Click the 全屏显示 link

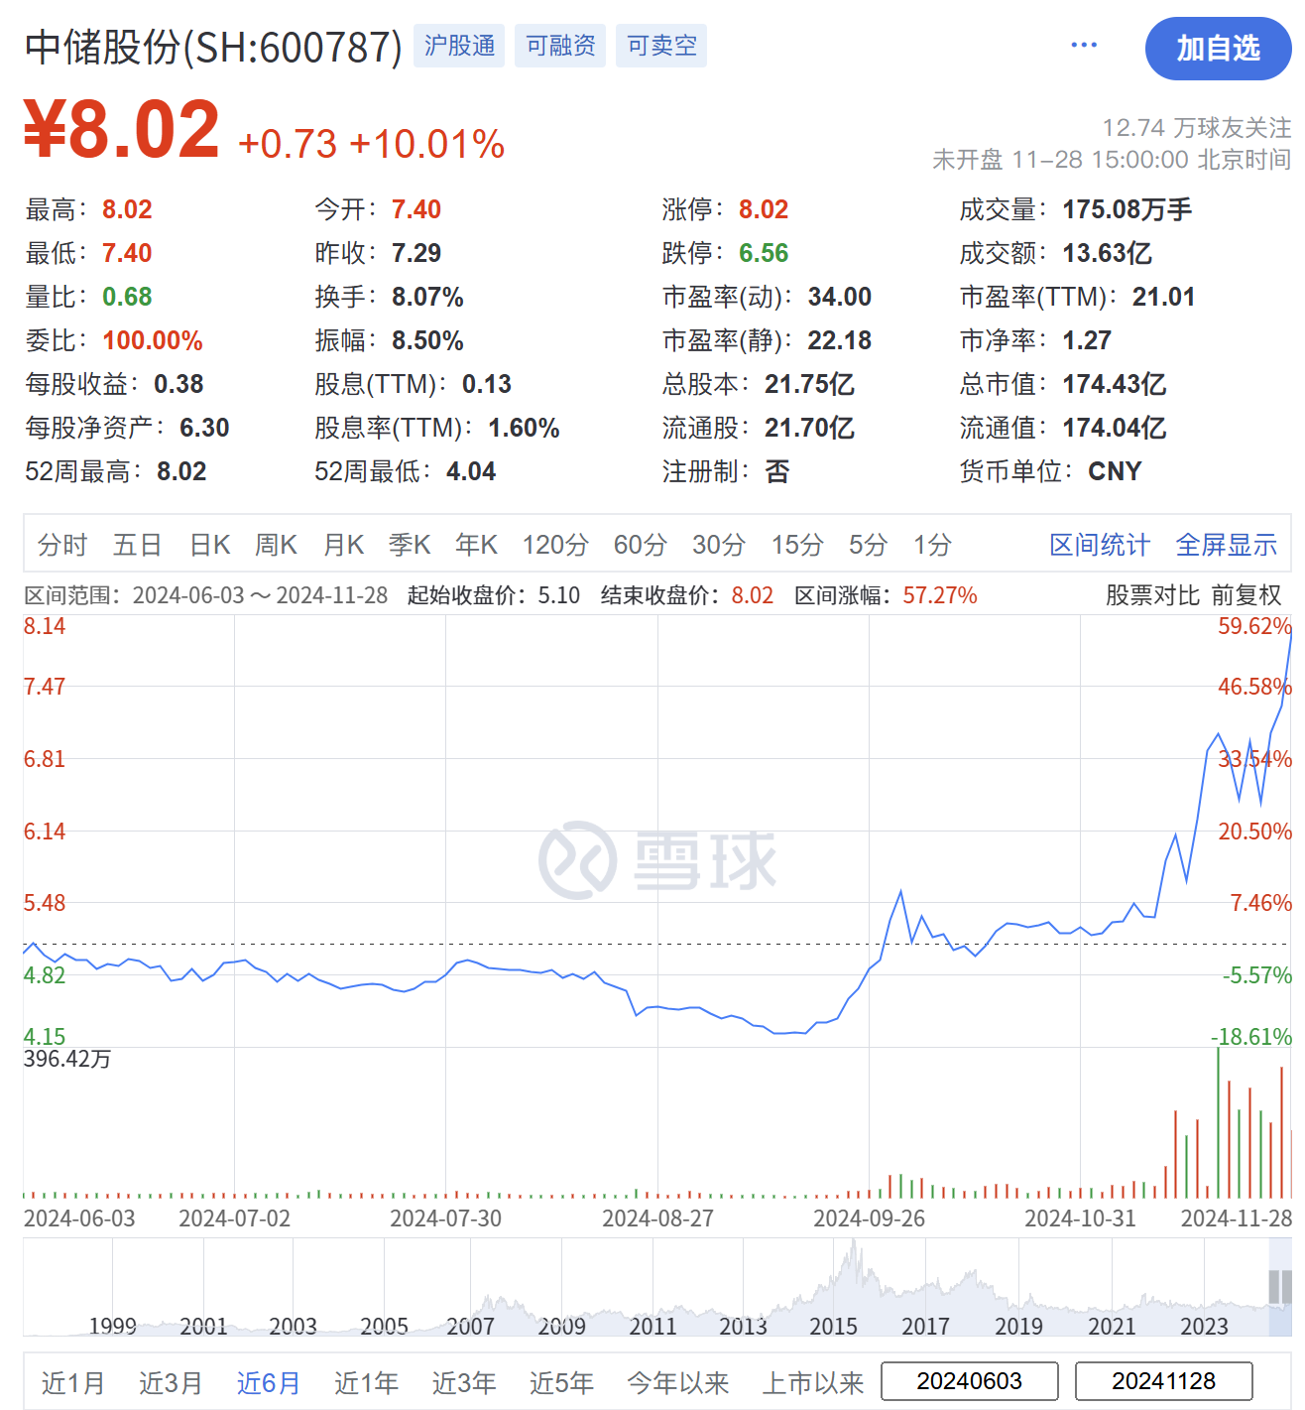click(1227, 545)
